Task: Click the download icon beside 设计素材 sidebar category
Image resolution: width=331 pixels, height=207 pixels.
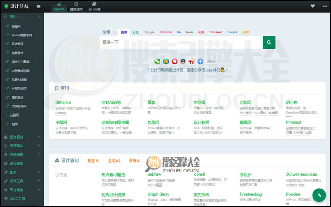Action: pos(6,137)
